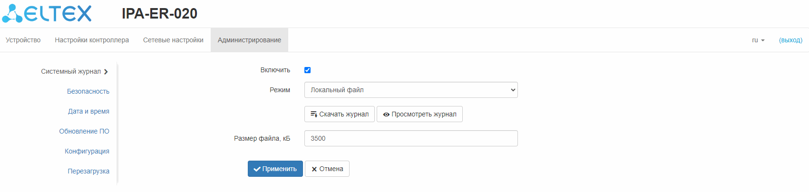809x192 pixels.
Task: Open the Безопасность section
Action: (88, 91)
